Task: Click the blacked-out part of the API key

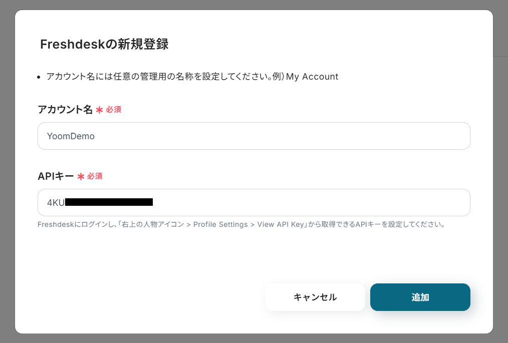Action: point(109,202)
